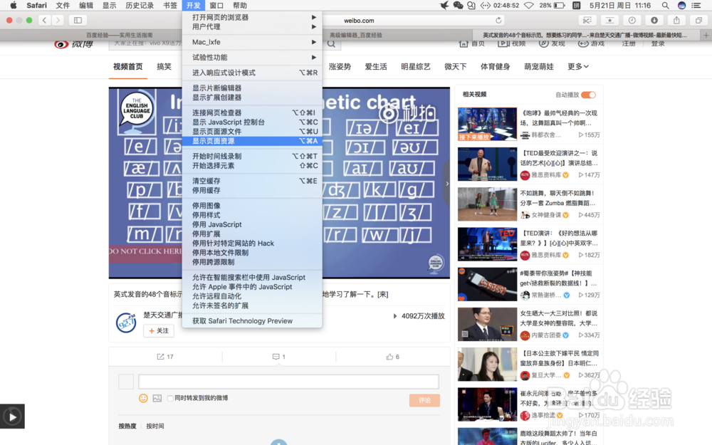Screen dimensions: 712x445
Task: Open the 历史记录 menu
Action: coord(140,6)
